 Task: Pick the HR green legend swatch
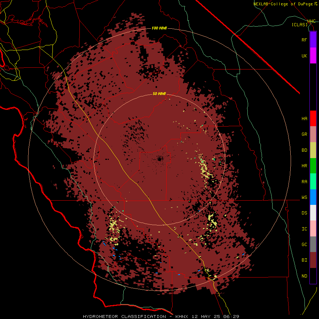pos(313,166)
